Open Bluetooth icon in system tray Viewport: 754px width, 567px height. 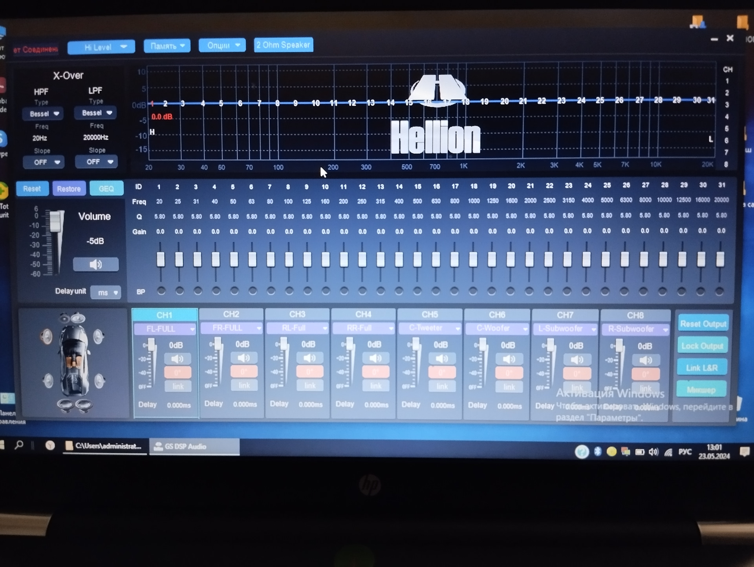coord(597,452)
